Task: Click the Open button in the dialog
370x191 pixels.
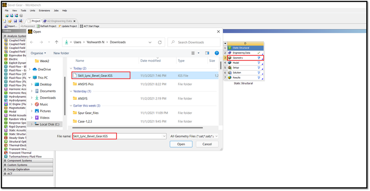Action: pyautogui.click(x=181, y=144)
